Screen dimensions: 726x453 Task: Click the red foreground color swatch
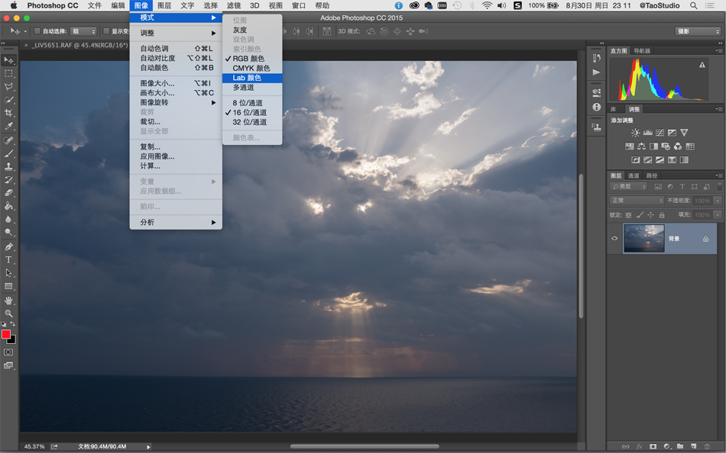(5, 334)
